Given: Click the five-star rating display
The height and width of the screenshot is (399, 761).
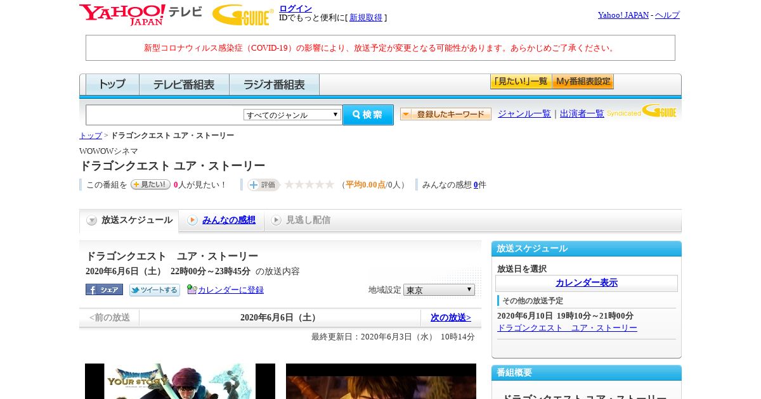Looking at the screenshot, I should [309, 184].
